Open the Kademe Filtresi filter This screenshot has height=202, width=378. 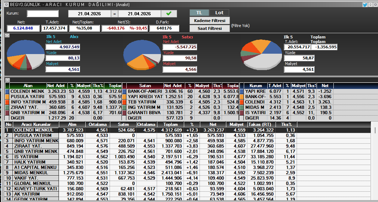(210, 21)
